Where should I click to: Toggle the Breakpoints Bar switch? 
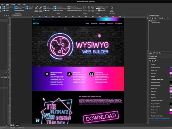point(4,7)
